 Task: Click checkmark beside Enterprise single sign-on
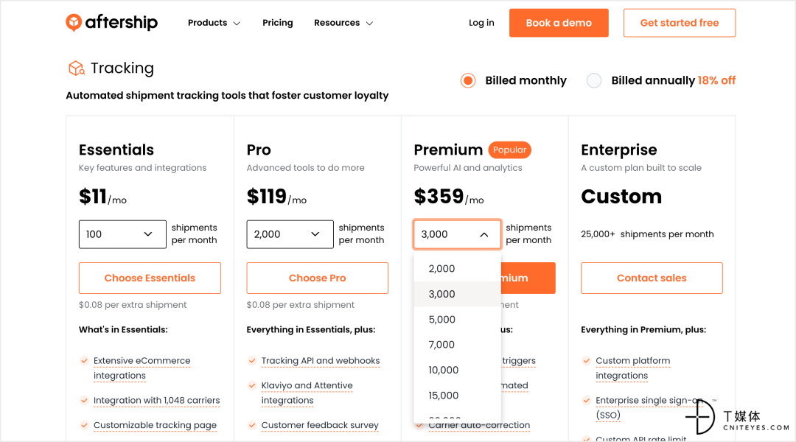(587, 401)
